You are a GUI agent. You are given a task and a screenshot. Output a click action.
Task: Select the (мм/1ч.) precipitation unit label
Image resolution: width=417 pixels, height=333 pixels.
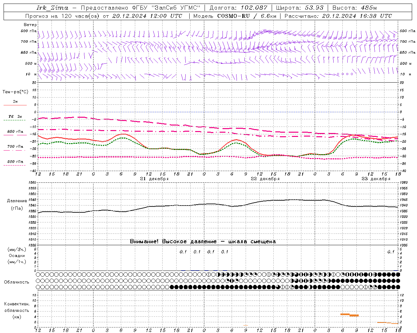17,262
